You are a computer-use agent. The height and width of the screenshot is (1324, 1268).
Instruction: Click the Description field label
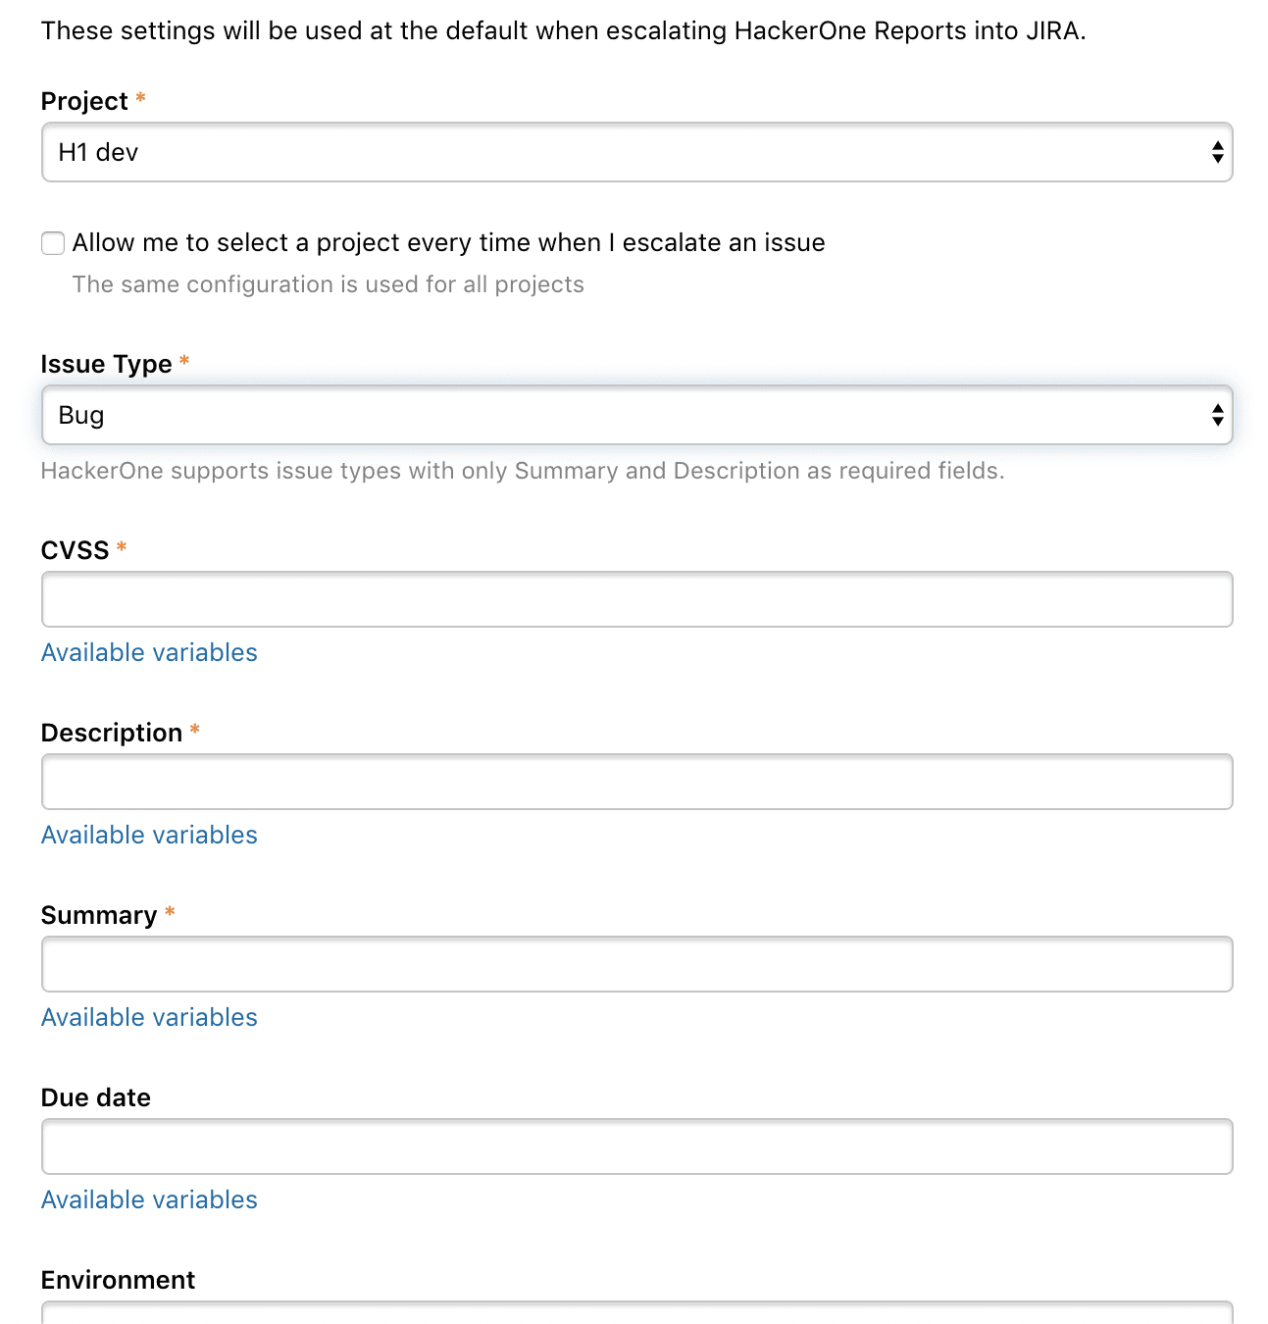pos(112,733)
